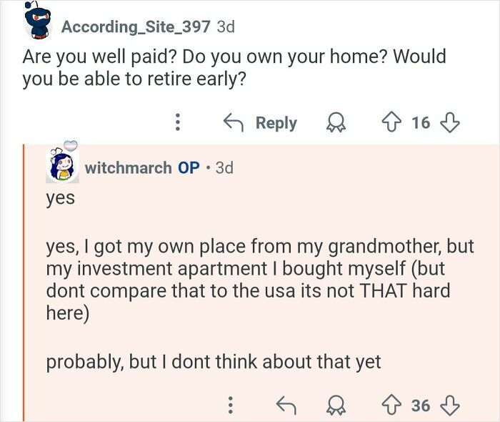Open the three-dot options on witchmarch's reply
Screen dimensions: 500x422
(x=229, y=406)
